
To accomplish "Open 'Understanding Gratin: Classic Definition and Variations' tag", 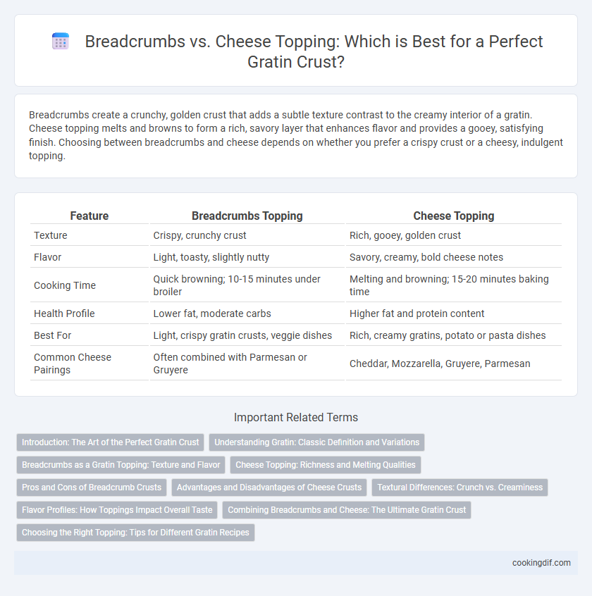I will click(316, 442).
